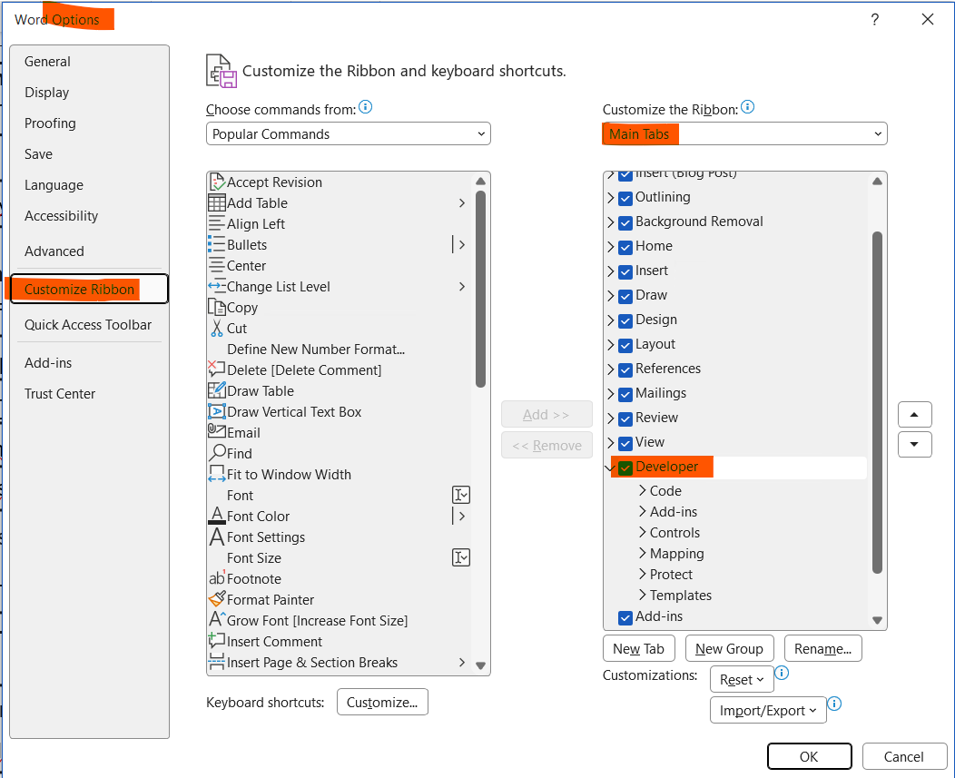Uncheck the Mailings tab checkbox
Image resolution: width=955 pixels, height=778 pixels.
[x=625, y=393]
